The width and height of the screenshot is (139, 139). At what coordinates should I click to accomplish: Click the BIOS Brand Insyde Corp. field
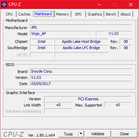pos(81,71)
